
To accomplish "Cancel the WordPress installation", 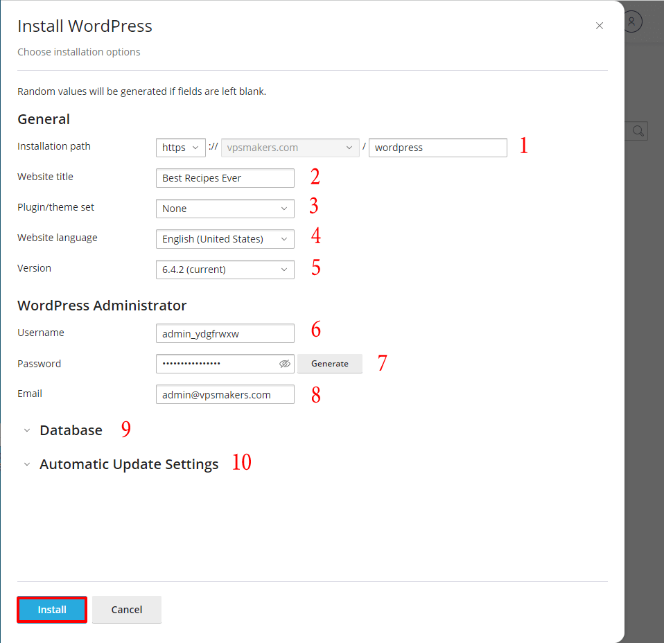I will click(127, 610).
